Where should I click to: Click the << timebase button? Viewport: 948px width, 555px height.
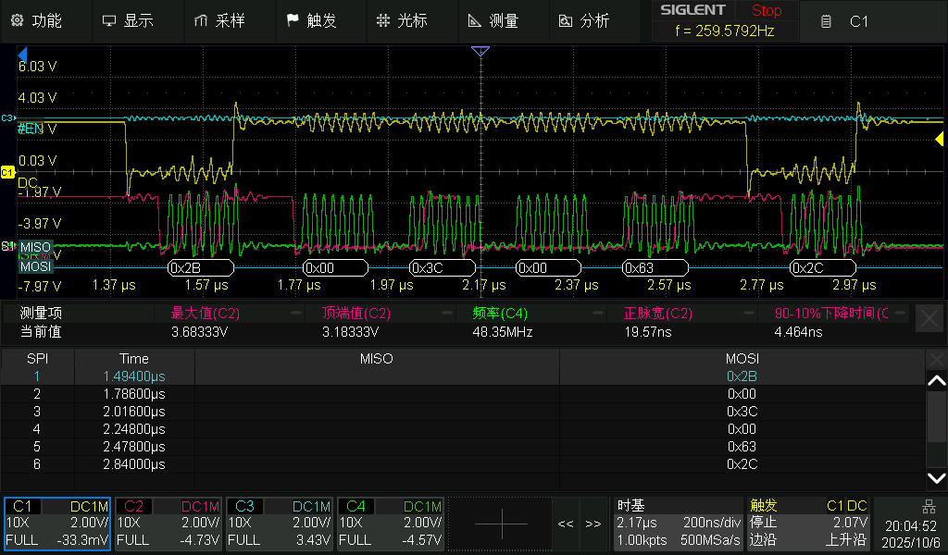pyautogui.click(x=566, y=524)
